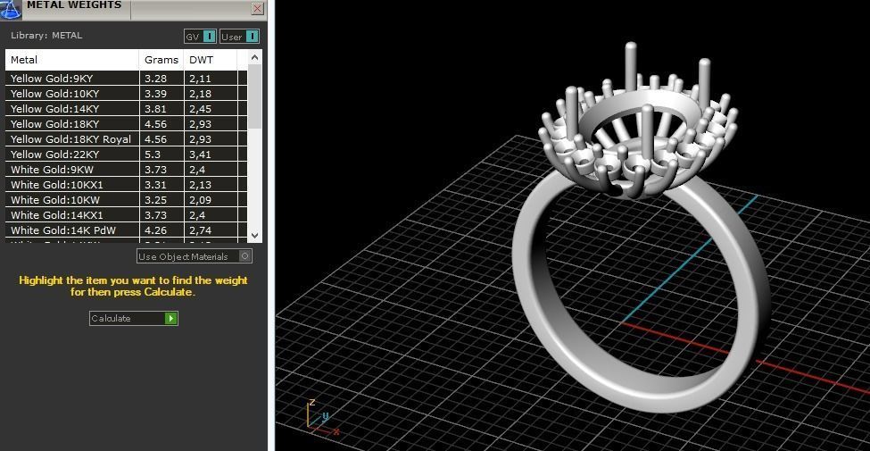
Task: Select Yellow Gold:9KY row
Action: (x=127, y=79)
